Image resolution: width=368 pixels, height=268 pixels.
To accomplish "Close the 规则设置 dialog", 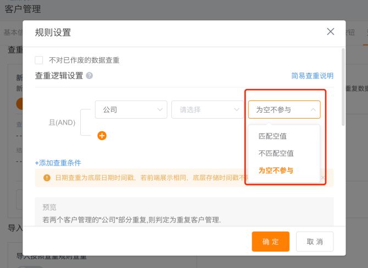I will pyautogui.click(x=330, y=32).
